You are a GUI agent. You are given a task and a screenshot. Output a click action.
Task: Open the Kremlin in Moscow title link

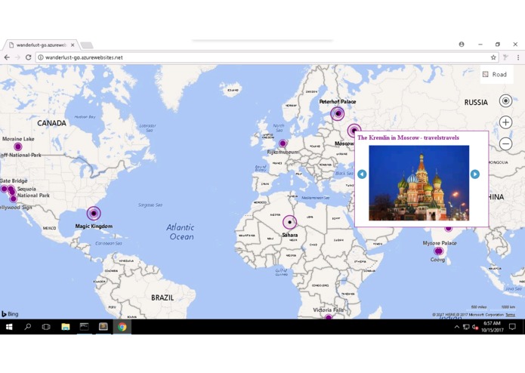(x=408, y=137)
